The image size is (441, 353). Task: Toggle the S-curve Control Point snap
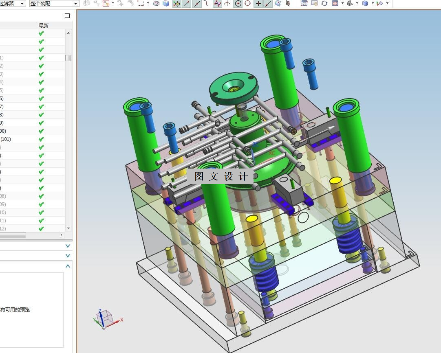click(x=207, y=3)
